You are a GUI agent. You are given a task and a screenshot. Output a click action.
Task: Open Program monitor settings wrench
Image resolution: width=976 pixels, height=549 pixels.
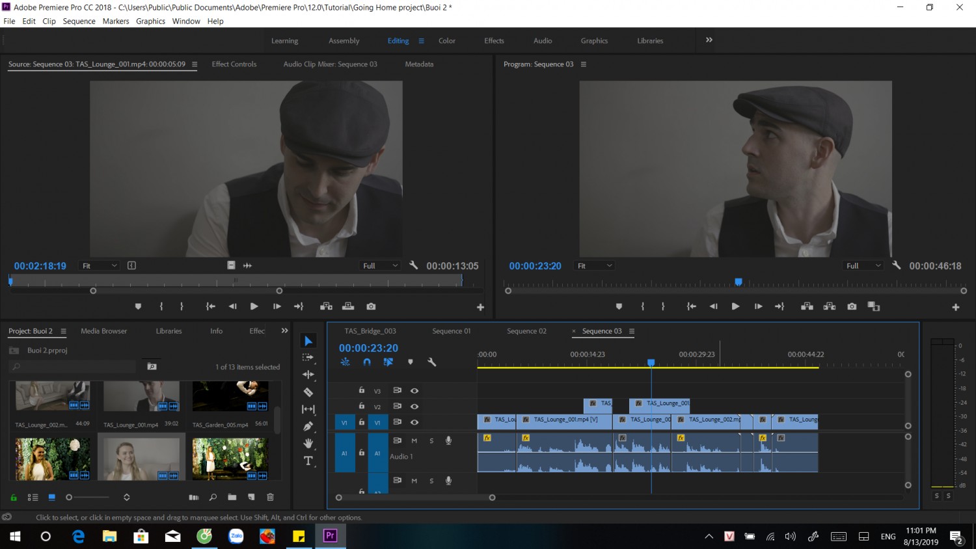(x=896, y=265)
